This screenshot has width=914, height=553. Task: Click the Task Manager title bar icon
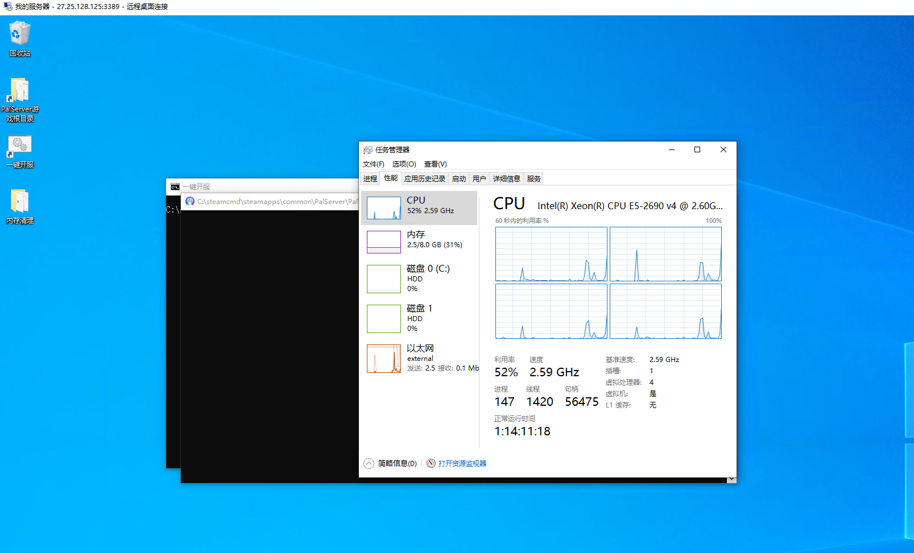click(368, 150)
